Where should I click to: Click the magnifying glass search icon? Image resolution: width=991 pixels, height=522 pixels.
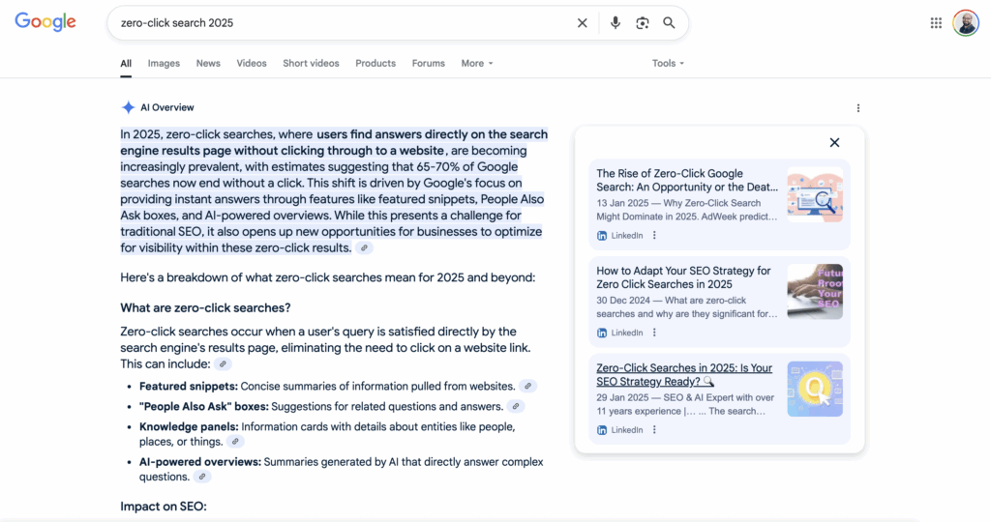tap(669, 23)
